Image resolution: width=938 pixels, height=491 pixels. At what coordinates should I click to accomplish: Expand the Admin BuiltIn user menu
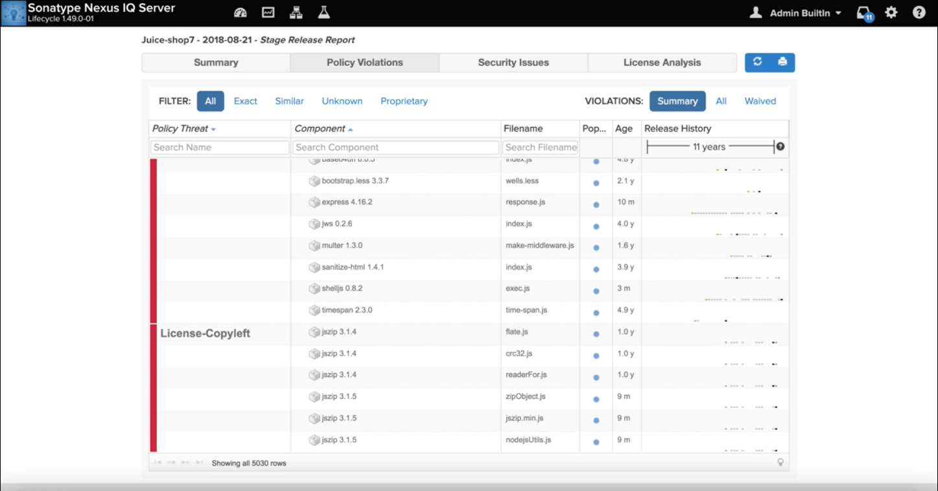(x=795, y=13)
